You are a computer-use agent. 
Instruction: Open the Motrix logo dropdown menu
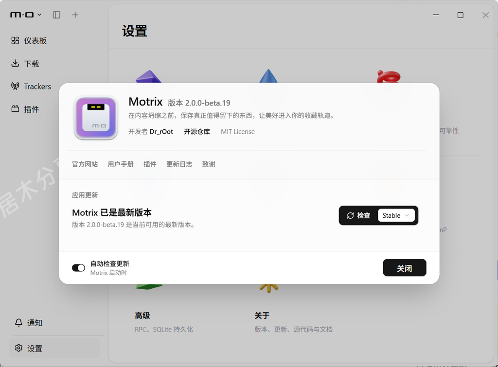click(26, 15)
